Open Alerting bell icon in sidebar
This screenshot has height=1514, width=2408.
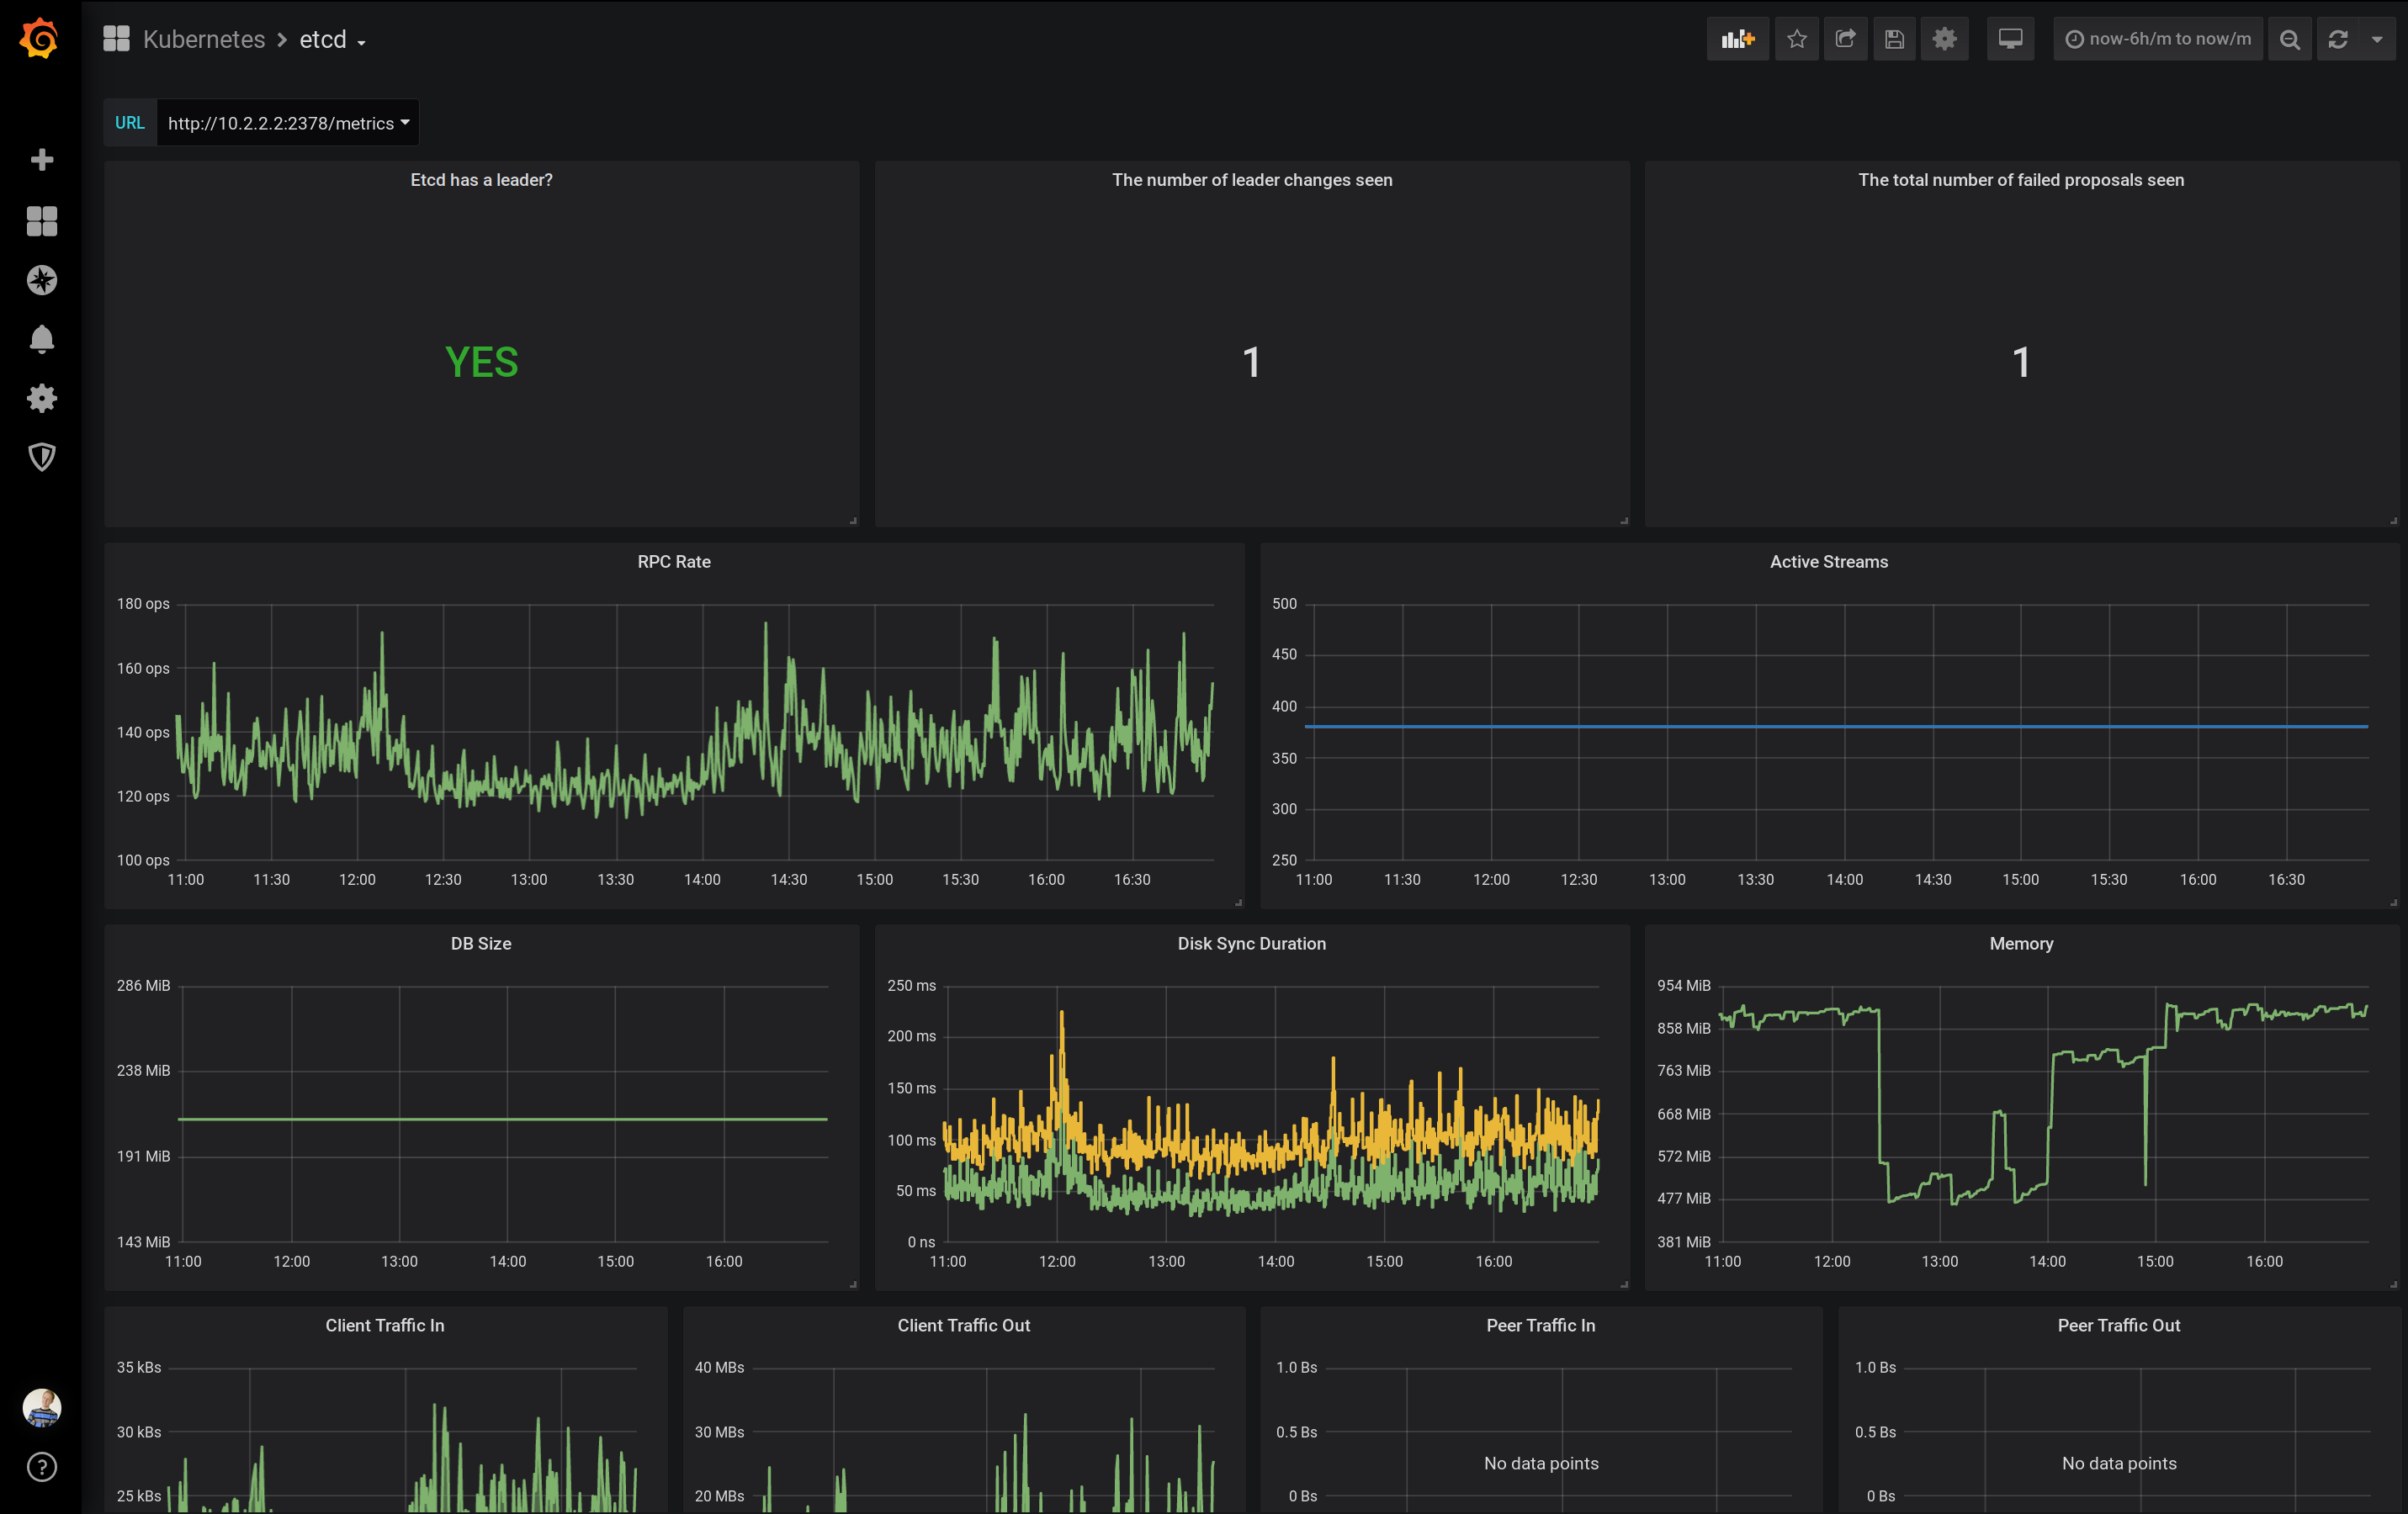pyautogui.click(x=41, y=340)
